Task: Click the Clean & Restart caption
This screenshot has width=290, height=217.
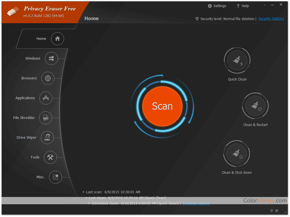Action: pyautogui.click(x=255, y=125)
